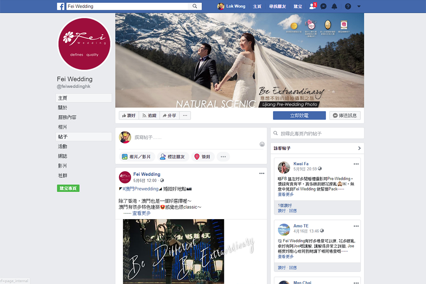
Task: Click 建立 in the top bar
Action: pos(298,6)
